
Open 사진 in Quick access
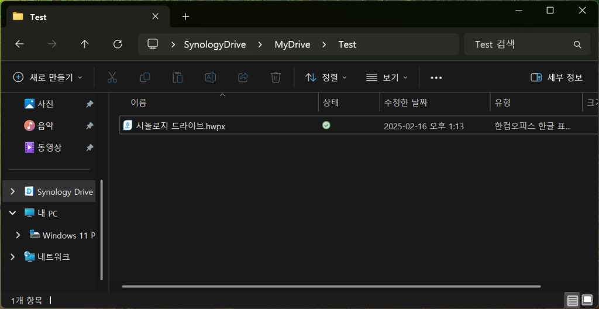click(46, 104)
